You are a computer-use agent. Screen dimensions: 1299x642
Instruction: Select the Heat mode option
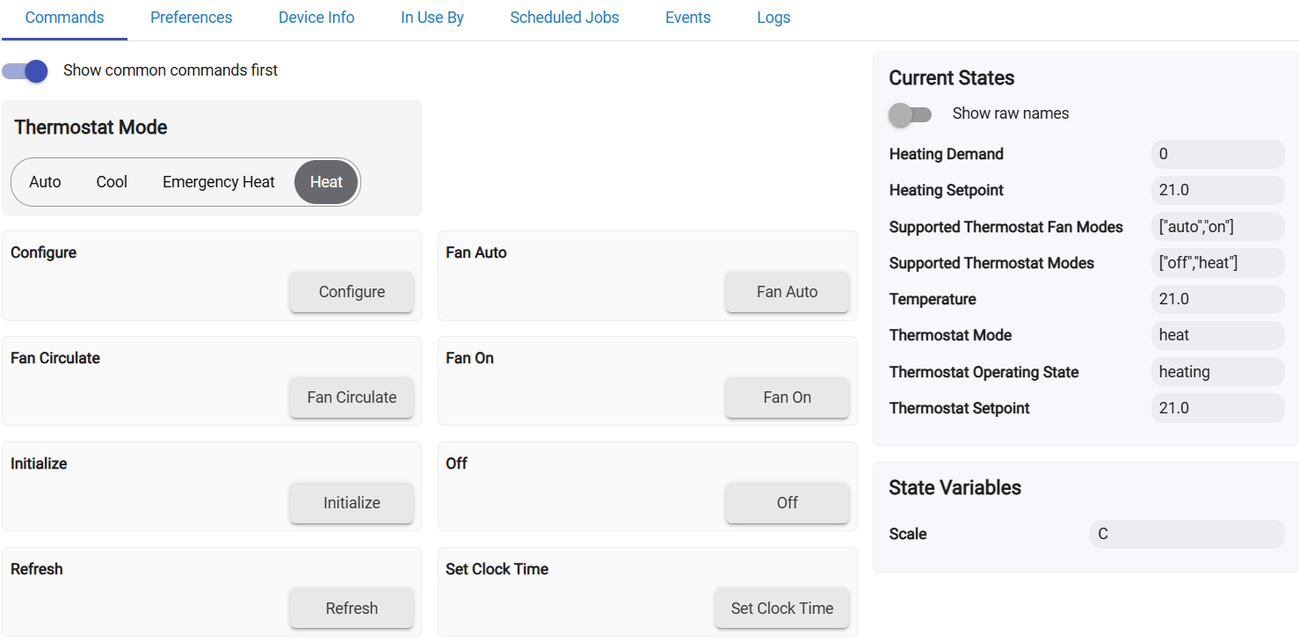[326, 182]
